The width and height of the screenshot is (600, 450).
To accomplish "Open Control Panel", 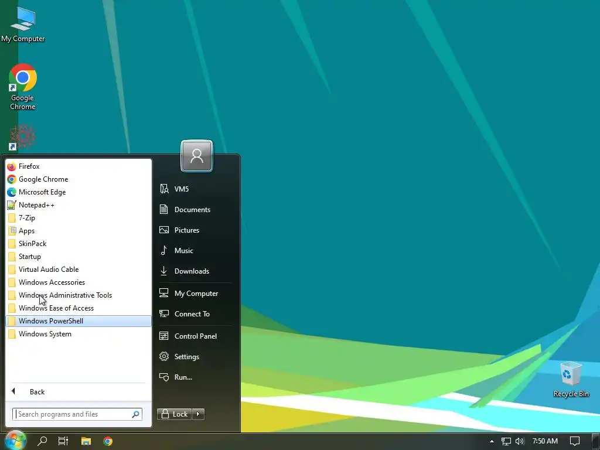I will (x=195, y=336).
